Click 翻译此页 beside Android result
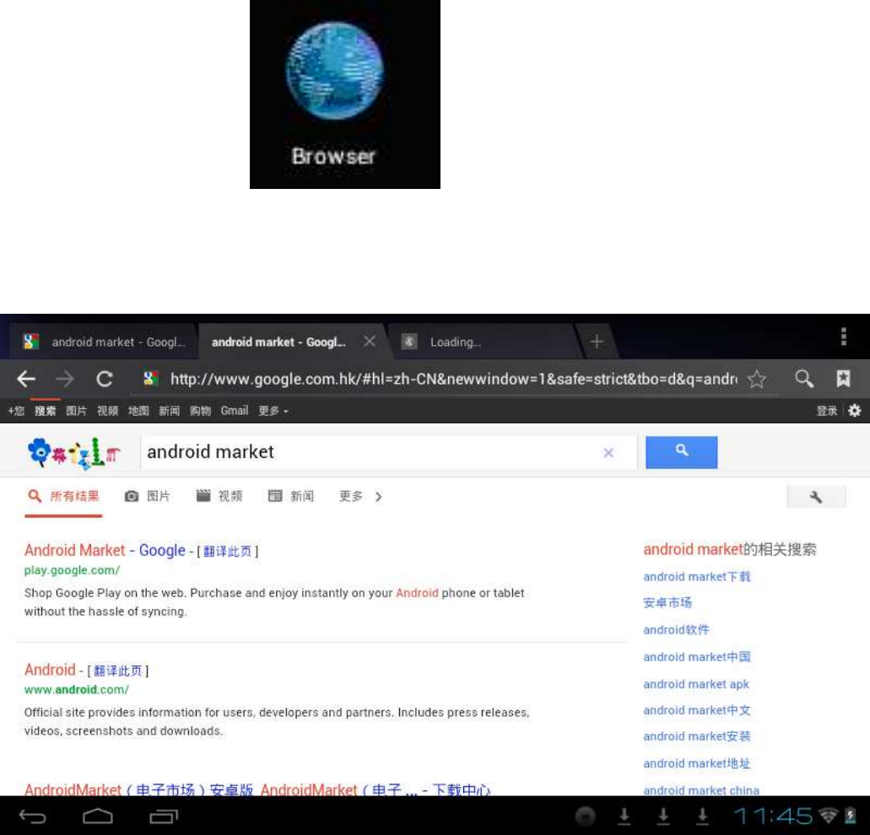Screen dimensions: 870x835 click(118, 671)
